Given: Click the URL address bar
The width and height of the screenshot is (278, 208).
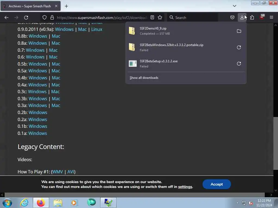Looking at the screenshot, I should tap(102, 18).
